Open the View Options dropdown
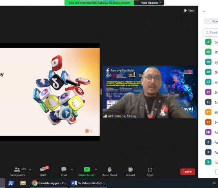The image size is (218, 188). click(x=151, y=3)
